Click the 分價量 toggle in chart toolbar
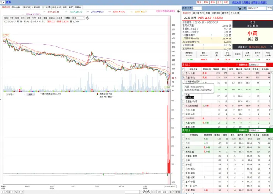The width and height of the screenshot is (273, 194). click(67, 18)
